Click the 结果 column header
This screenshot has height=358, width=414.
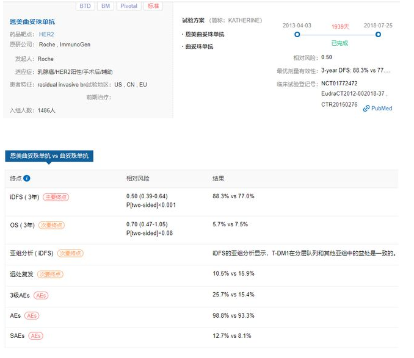tap(219, 179)
